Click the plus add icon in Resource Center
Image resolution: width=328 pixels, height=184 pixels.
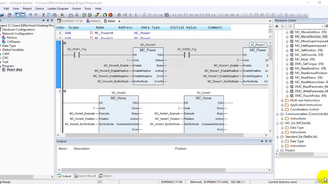click(277, 26)
